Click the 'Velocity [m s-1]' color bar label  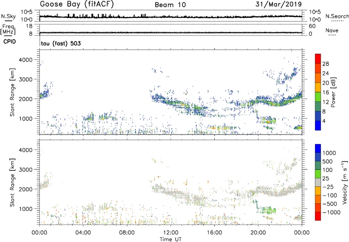345,182
